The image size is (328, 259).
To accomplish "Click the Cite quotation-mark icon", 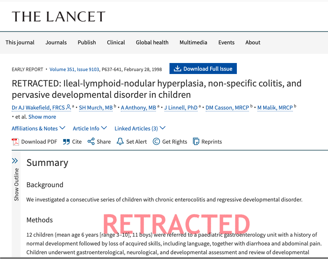I will click(66, 142).
